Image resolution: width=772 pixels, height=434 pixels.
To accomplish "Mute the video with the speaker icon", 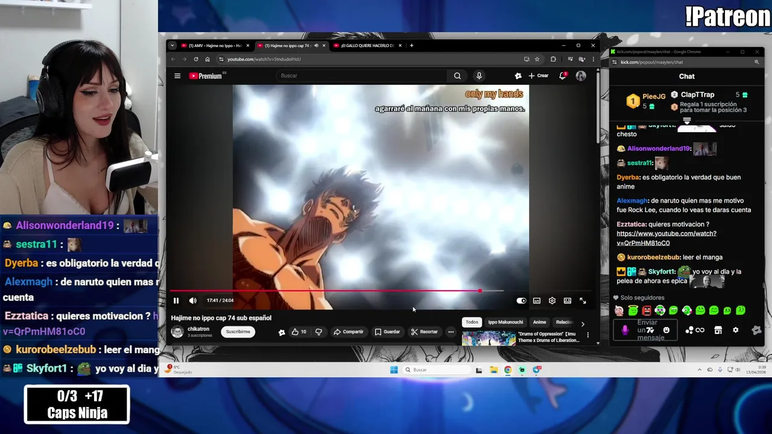I will tap(192, 300).
